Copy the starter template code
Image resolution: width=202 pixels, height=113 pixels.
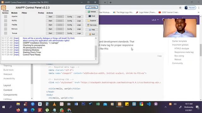159,56
